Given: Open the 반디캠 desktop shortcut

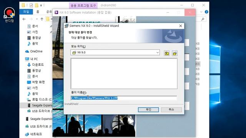Looking at the screenshot, I should [9, 15].
